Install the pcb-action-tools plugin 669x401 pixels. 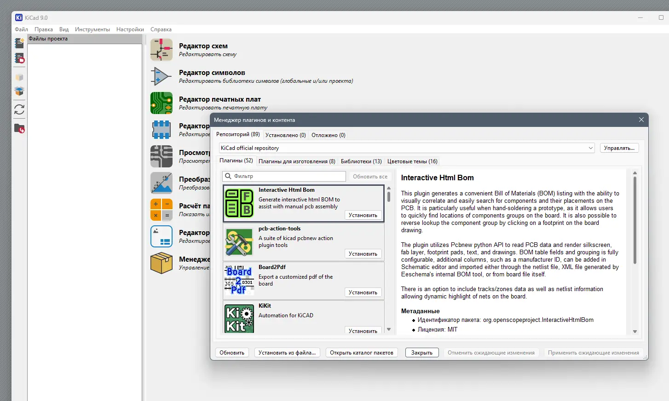363,253
